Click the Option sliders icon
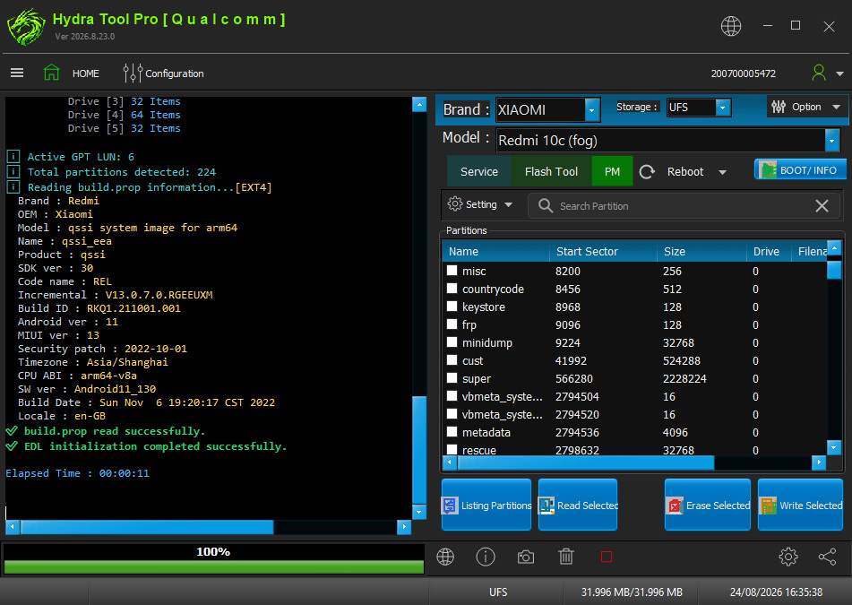852x605 pixels. pyautogui.click(x=779, y=107)
